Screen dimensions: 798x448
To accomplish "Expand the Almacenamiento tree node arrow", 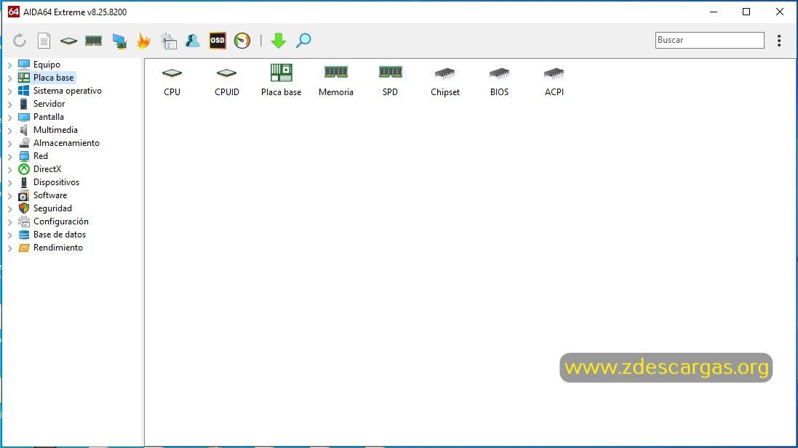I will click(9, 144).
